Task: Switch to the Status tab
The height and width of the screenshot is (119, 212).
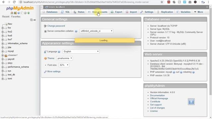Action: pyautogui.click(x=79, y=12)
